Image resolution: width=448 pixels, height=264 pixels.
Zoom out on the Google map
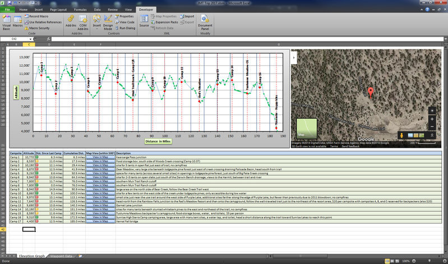(432, 126)
